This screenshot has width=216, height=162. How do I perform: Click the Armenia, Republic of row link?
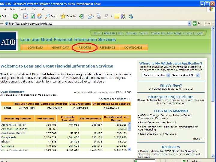[x=14, y=129]
